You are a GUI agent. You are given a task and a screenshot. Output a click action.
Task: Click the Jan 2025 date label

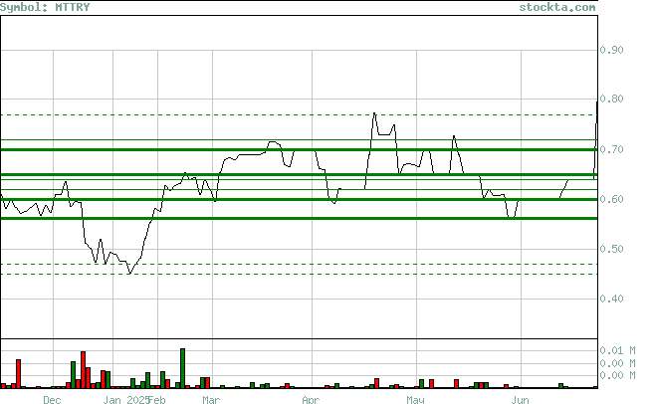[x=126, y=400]
